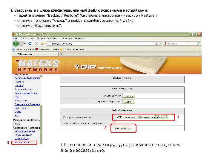Minimize the Firefox window
215x161 pixels.
click(x=190, y=34)
